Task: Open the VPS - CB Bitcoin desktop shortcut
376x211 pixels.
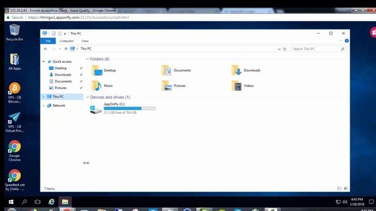Action: pos(14,93)
